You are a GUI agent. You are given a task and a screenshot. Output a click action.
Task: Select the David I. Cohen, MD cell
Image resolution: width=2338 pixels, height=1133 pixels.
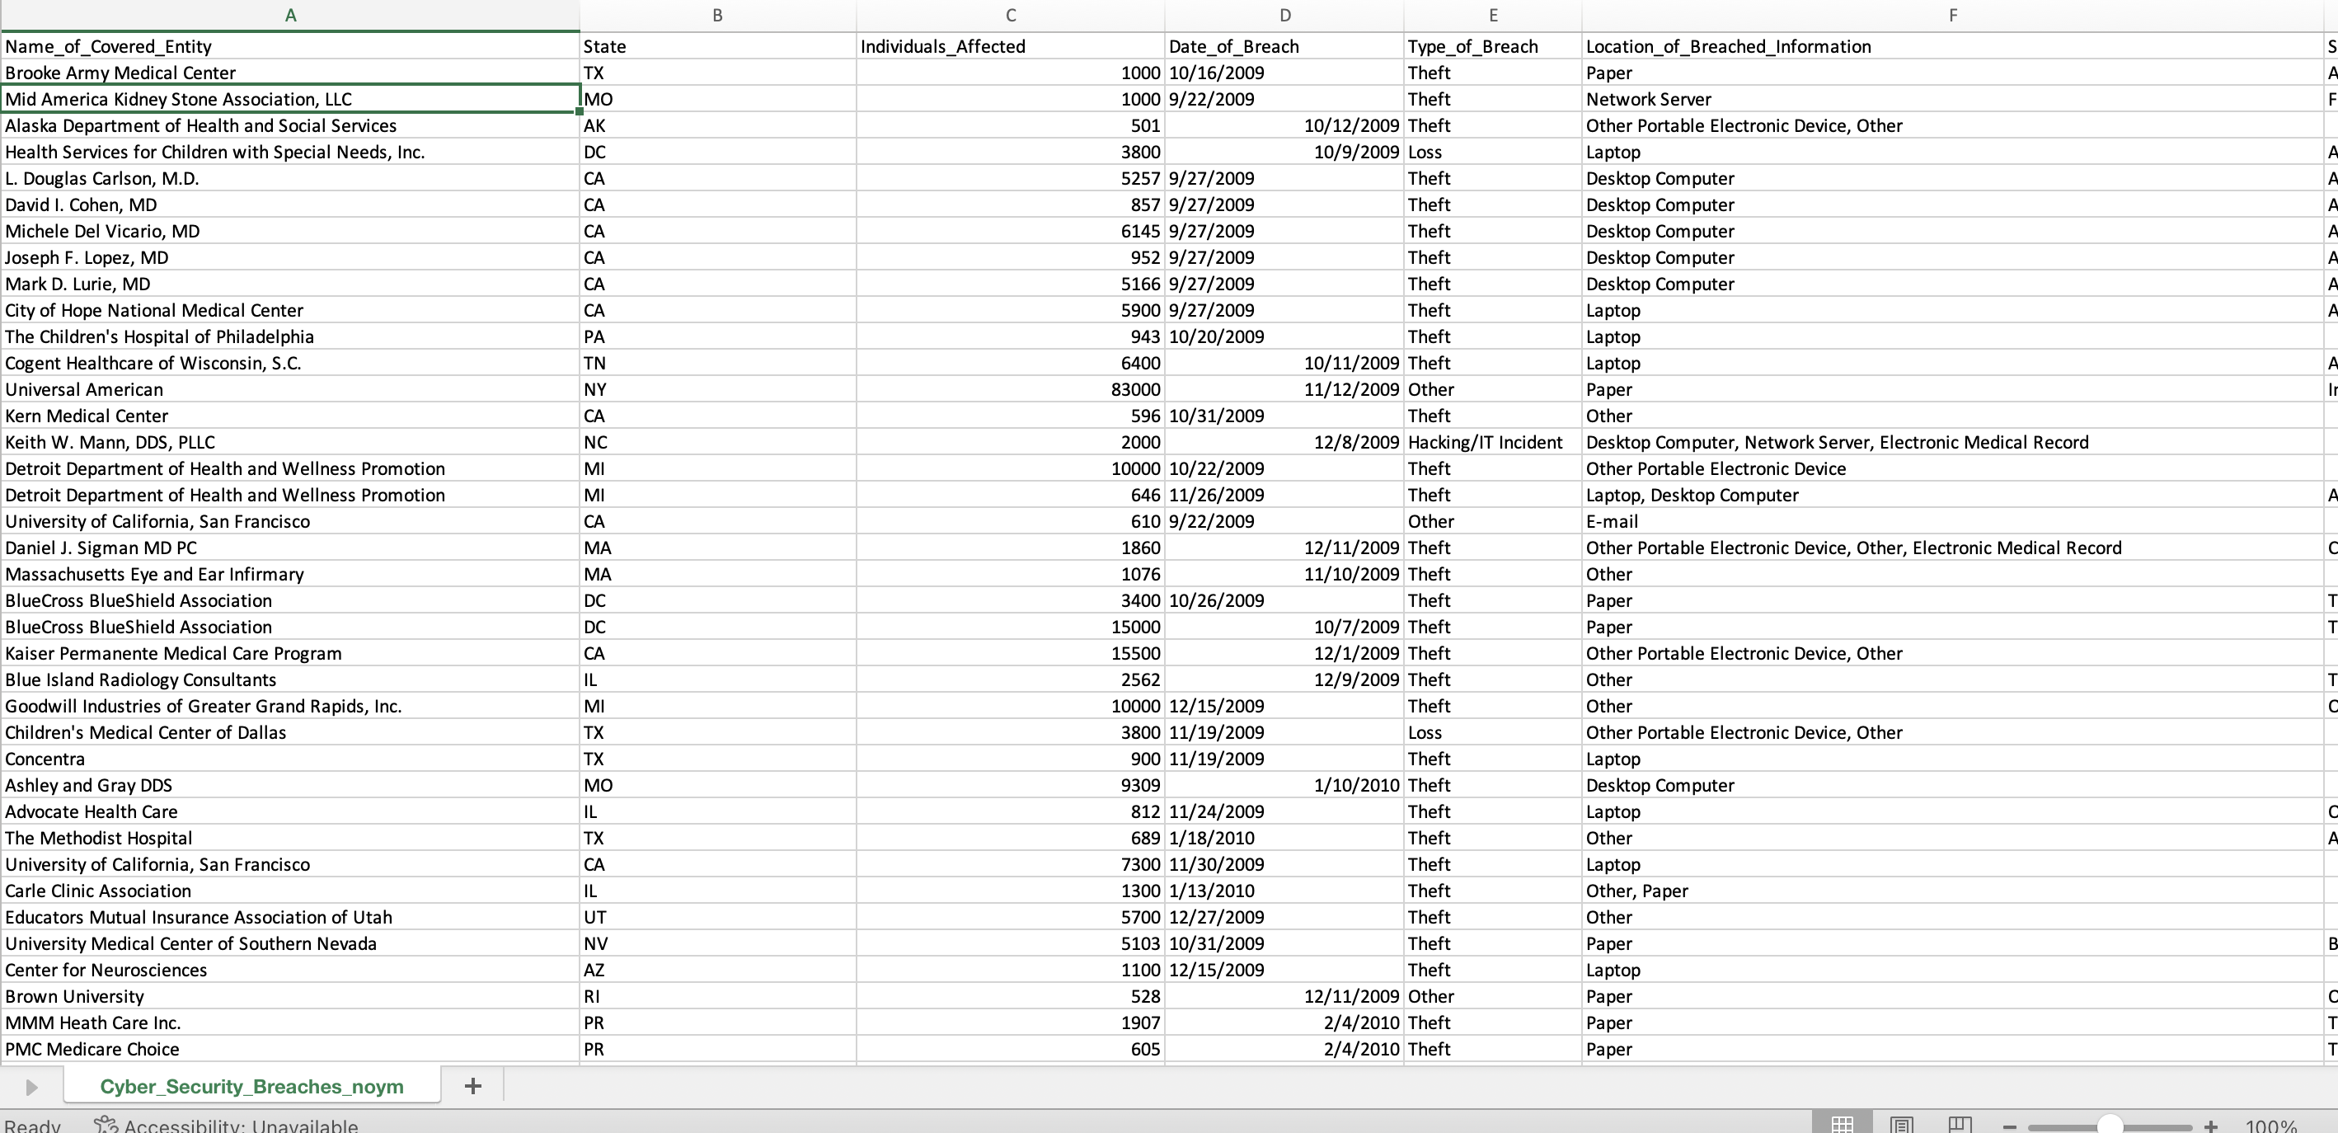click(290, 205)
